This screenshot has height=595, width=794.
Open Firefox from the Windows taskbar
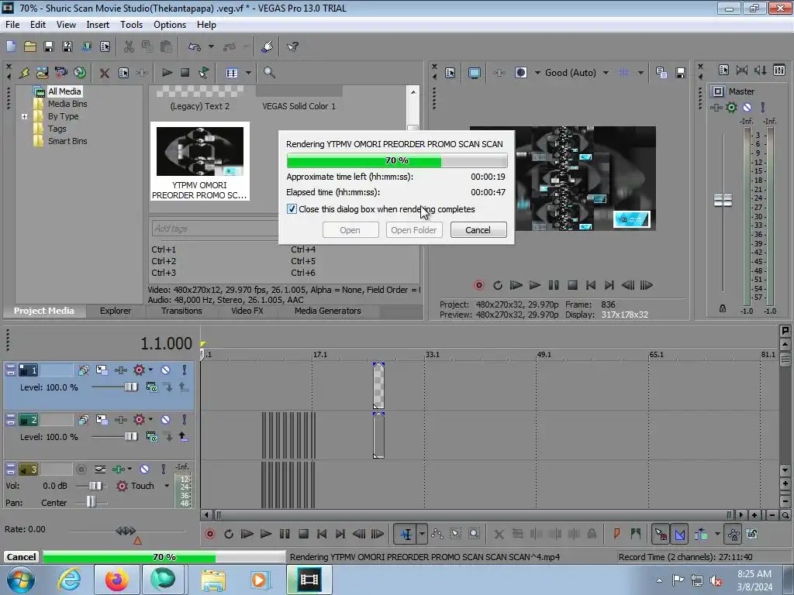(x=116, y=580)
